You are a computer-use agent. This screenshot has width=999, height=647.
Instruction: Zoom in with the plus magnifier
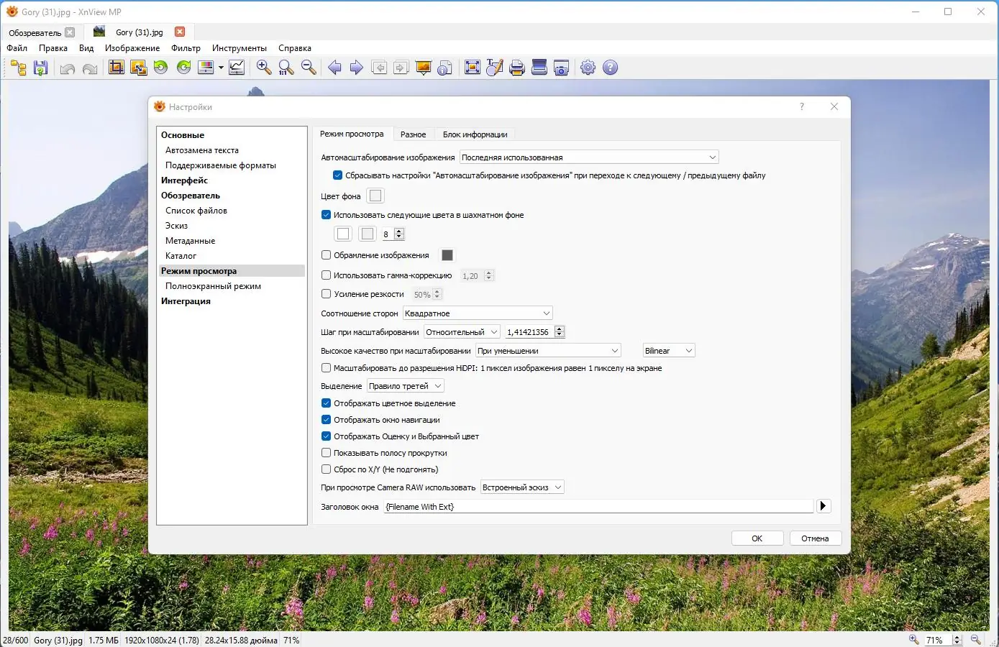(264, 68)
